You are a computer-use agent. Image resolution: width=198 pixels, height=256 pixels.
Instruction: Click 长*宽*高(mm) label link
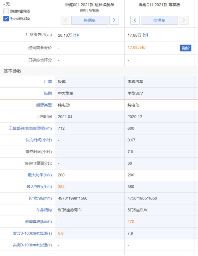40,198
